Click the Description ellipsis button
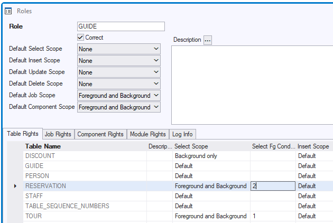Image resolution: width=333 pixels, height=223 pixels. pyautogui.click(x=208, y=40)
